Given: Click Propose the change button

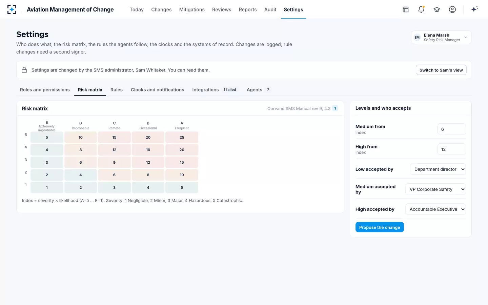Looking at the screenshot, I should 380,227.
